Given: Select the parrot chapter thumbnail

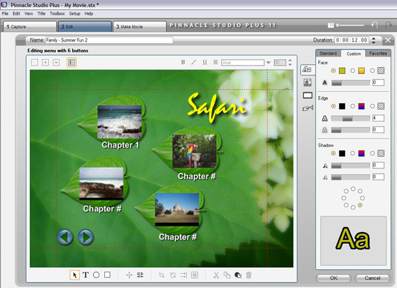Looking at the screenshot, I should 195,151.
